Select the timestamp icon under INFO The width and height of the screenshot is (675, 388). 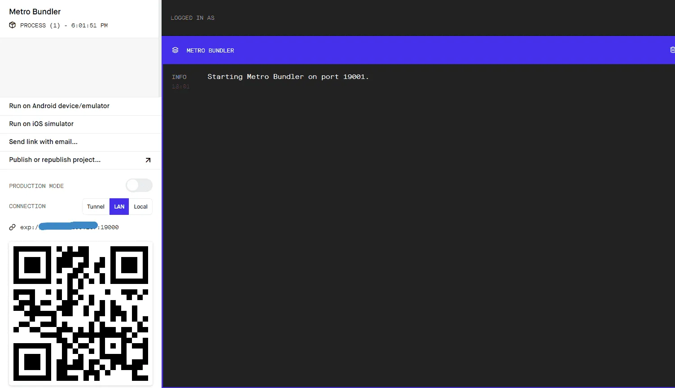tap(180, 86)
